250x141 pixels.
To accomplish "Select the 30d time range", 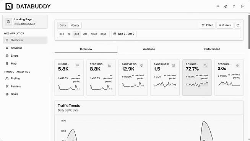I will click(x=76, y=34).
